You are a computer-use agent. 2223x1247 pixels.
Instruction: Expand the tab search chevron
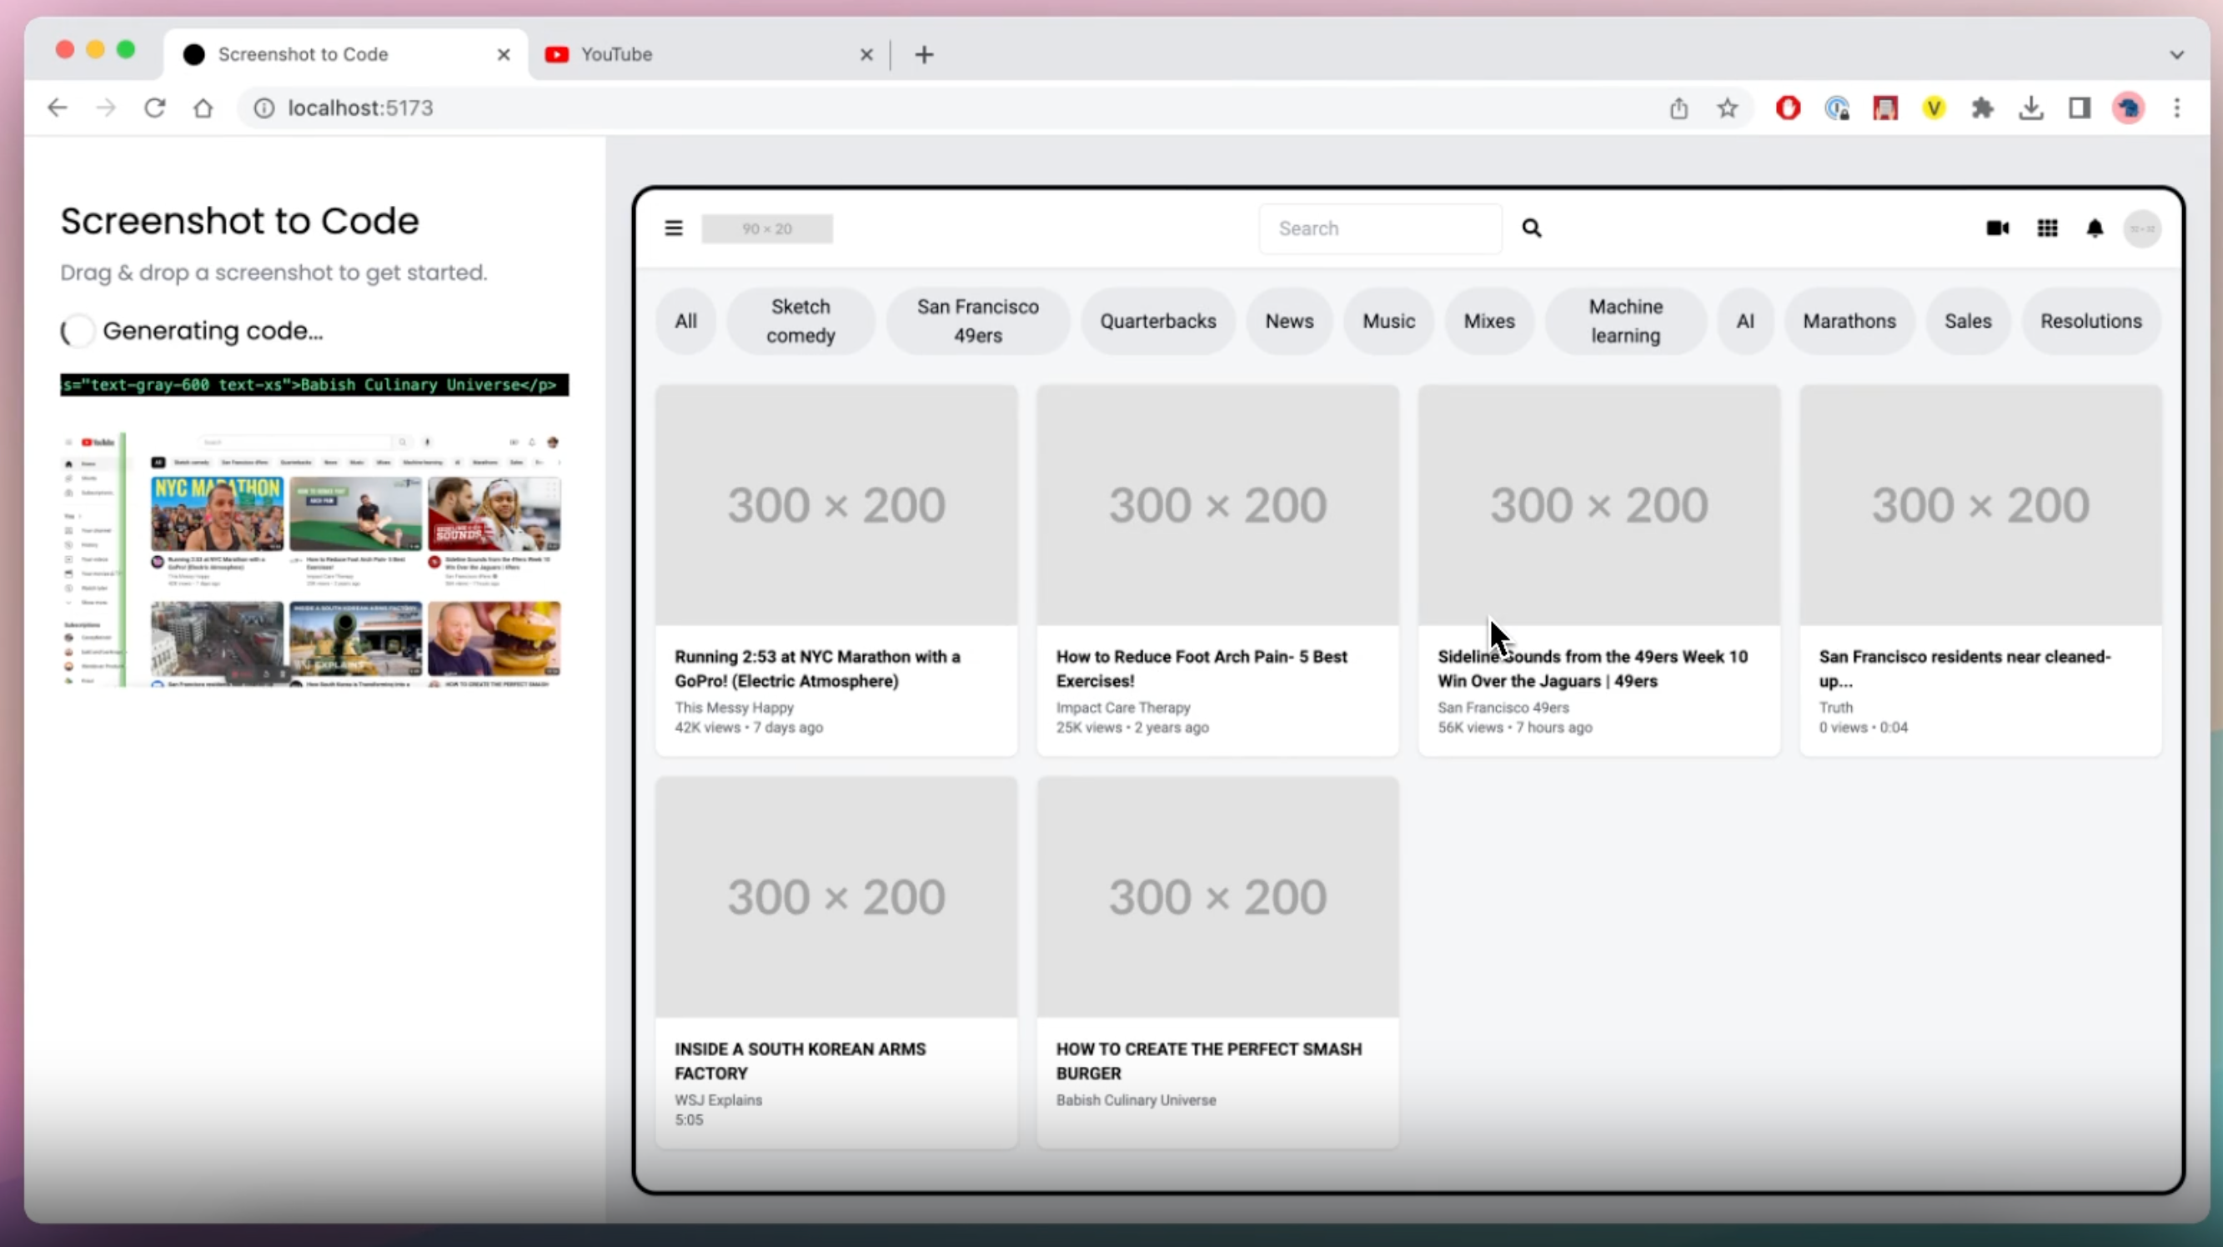(x=2176, y=54)
